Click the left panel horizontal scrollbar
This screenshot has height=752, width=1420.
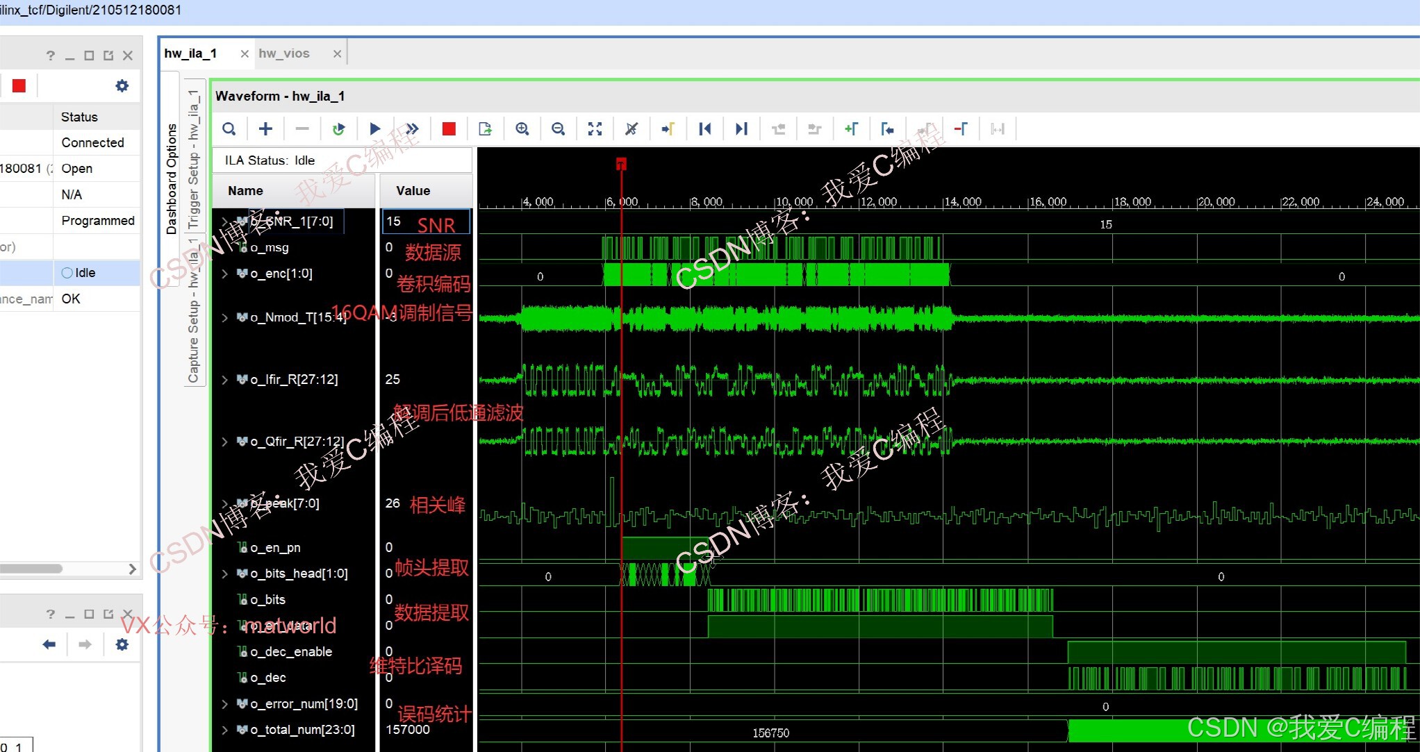(x=31, y=569)
